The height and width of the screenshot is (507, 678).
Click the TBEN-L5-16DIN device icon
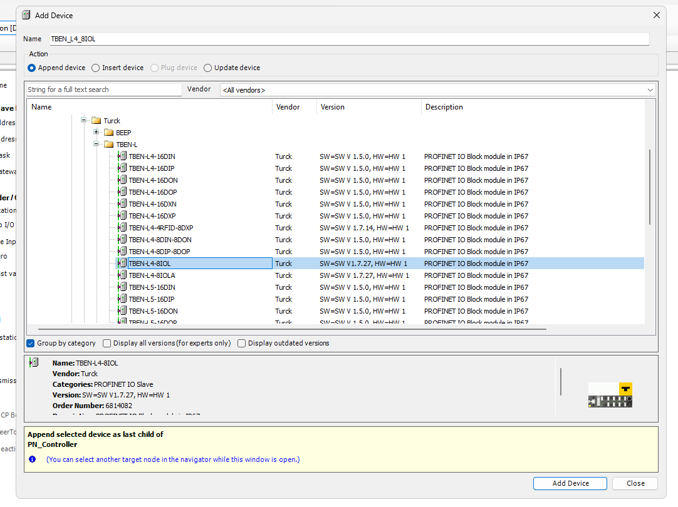pyautogui.click(x=122, y=287)
